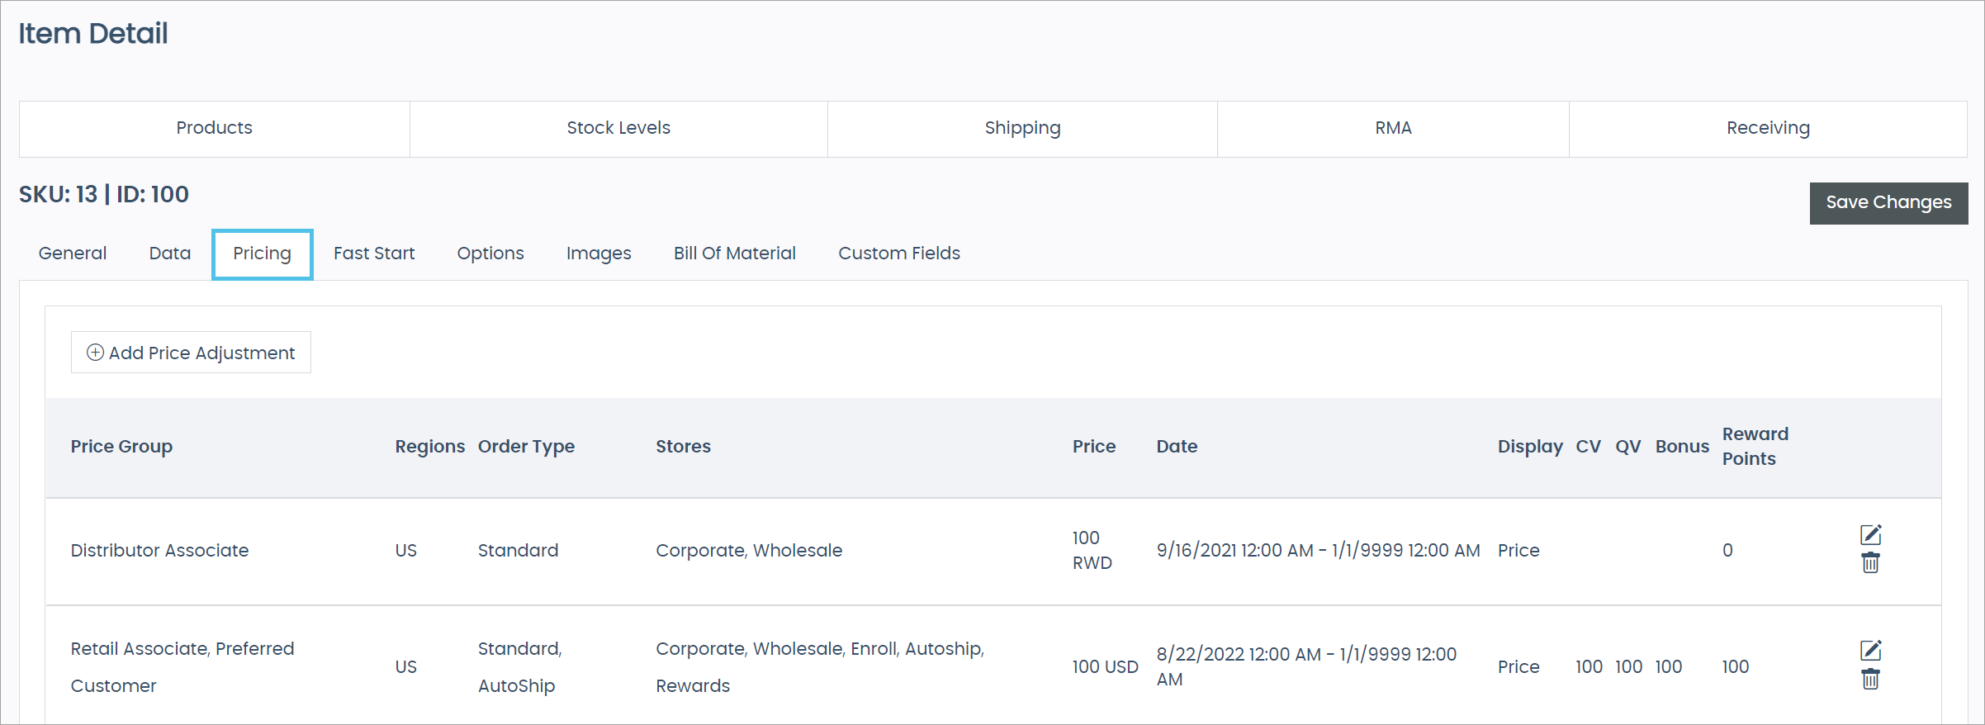Open the Stock Levels section
The image size is (1985, 725).
[618, 128]
